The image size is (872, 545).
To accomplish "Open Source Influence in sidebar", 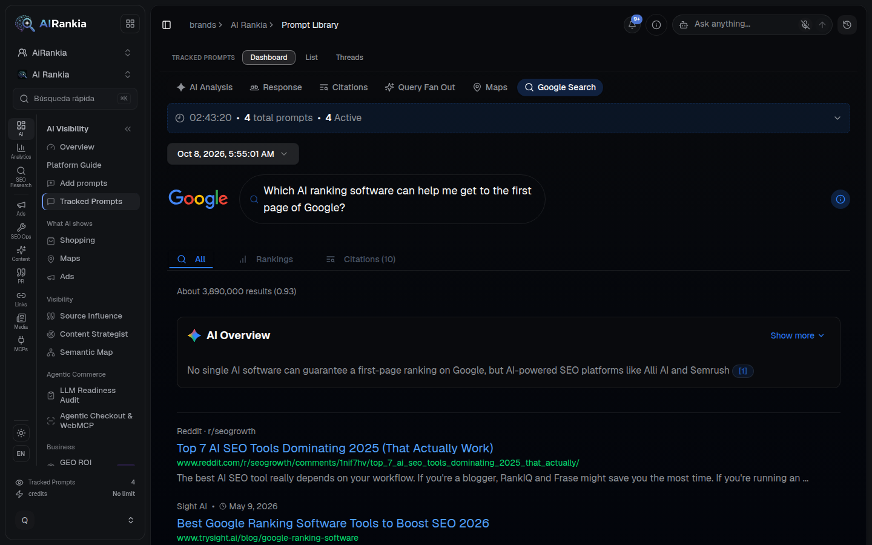I will (x=91, y=316).
